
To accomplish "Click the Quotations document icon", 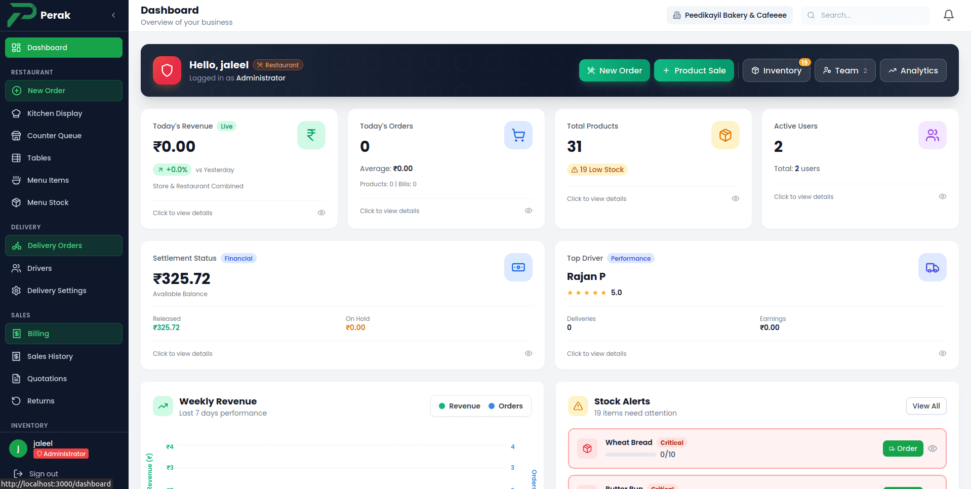I will 16,379.
